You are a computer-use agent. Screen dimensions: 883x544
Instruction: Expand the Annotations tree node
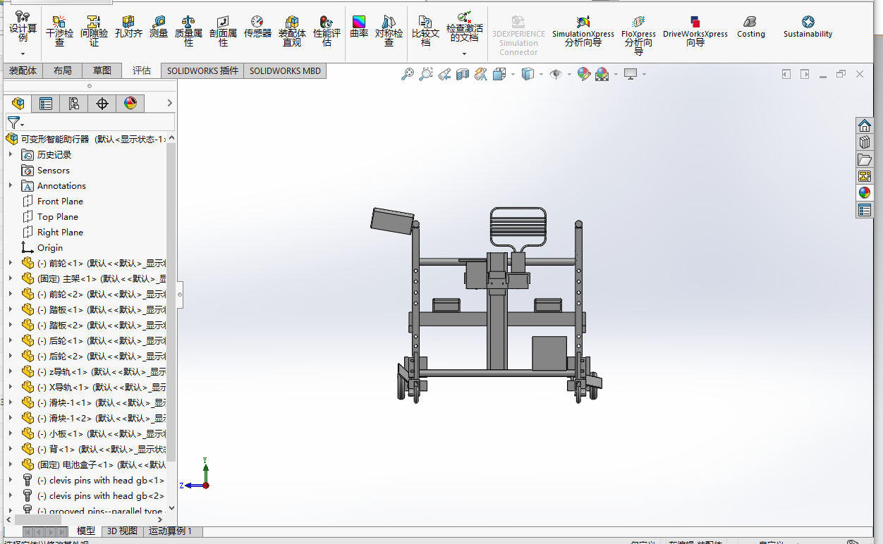point(10,185)
